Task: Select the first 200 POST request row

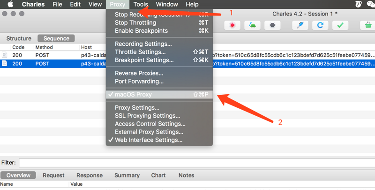Action: [x=187, y=55]
